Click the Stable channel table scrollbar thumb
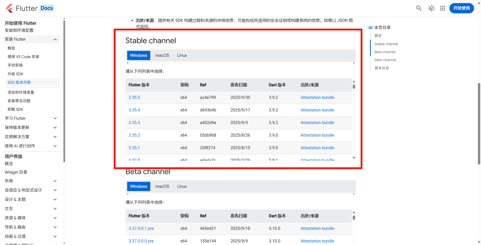Viewport: 481px width, 245px height. coord(354,87)
